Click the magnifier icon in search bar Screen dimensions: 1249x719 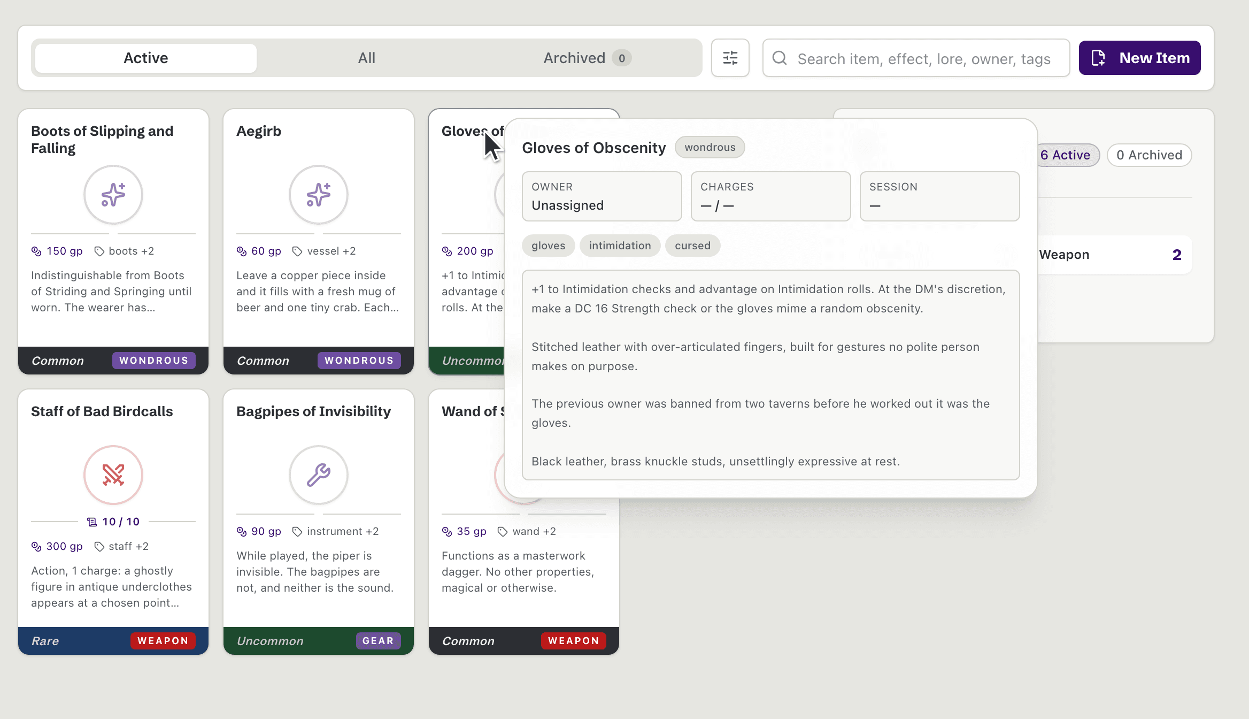(780, 58)
